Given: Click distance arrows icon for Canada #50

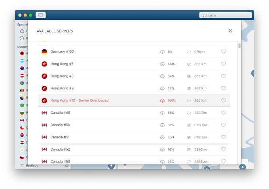Looking at the screenshot, I should point(189,125).
